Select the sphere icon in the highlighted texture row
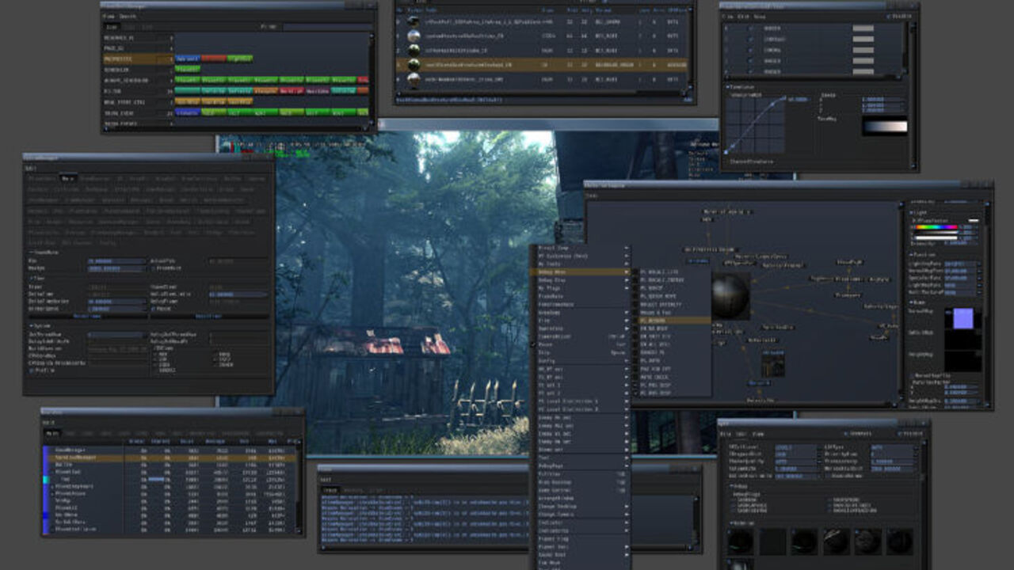This screenshot has height=570, width=1014. pyautogui.click(x=414, y=65)
